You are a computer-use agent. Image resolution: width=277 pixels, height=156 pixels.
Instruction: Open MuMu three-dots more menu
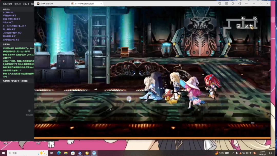click(246, 4)
